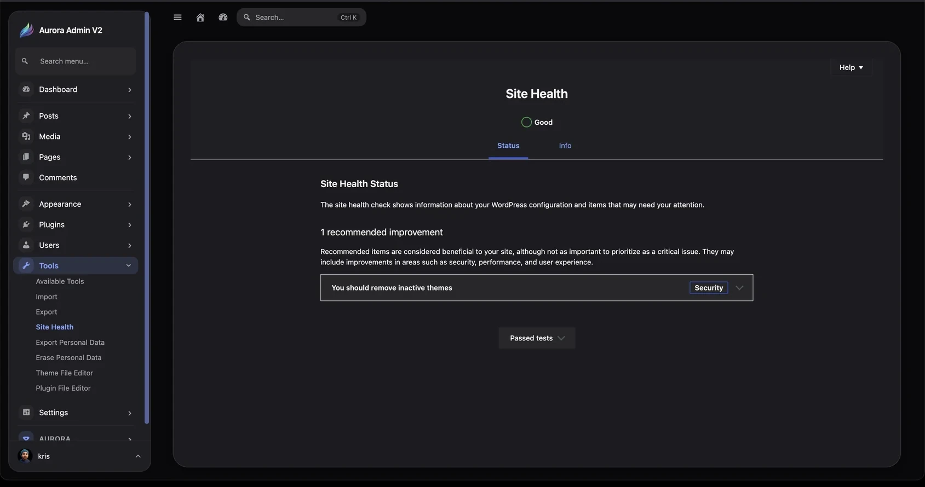
Task: Click the magnifier icon in top search box
Action: [247, 18]
